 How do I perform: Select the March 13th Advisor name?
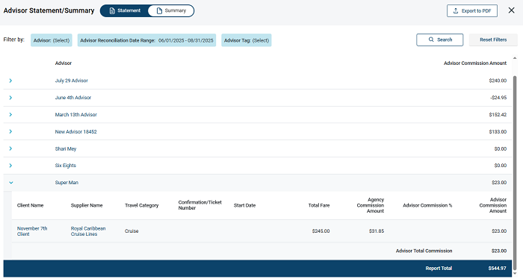(x=76, y=115)
